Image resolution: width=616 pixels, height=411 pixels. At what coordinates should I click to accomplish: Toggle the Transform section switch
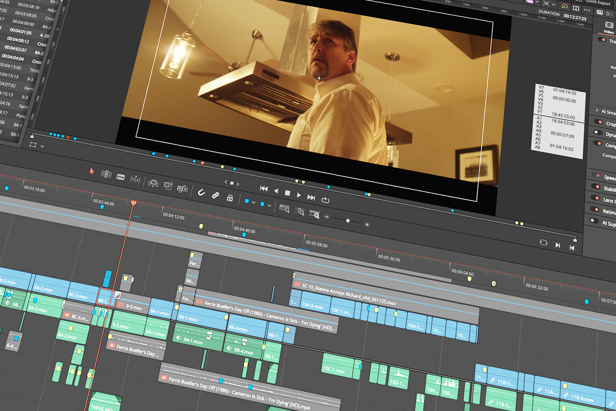pos(601,39)
